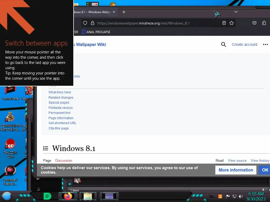Open the Firefox extensions puzzle icon

click(264, 23)
